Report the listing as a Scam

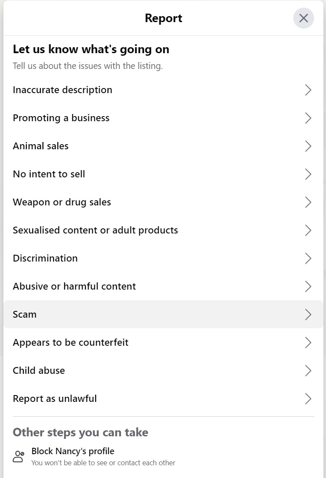point(25,315)
